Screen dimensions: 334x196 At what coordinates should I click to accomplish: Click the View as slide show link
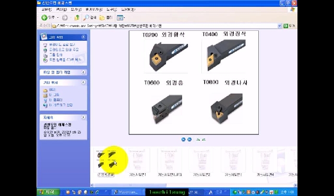[62, 45]
